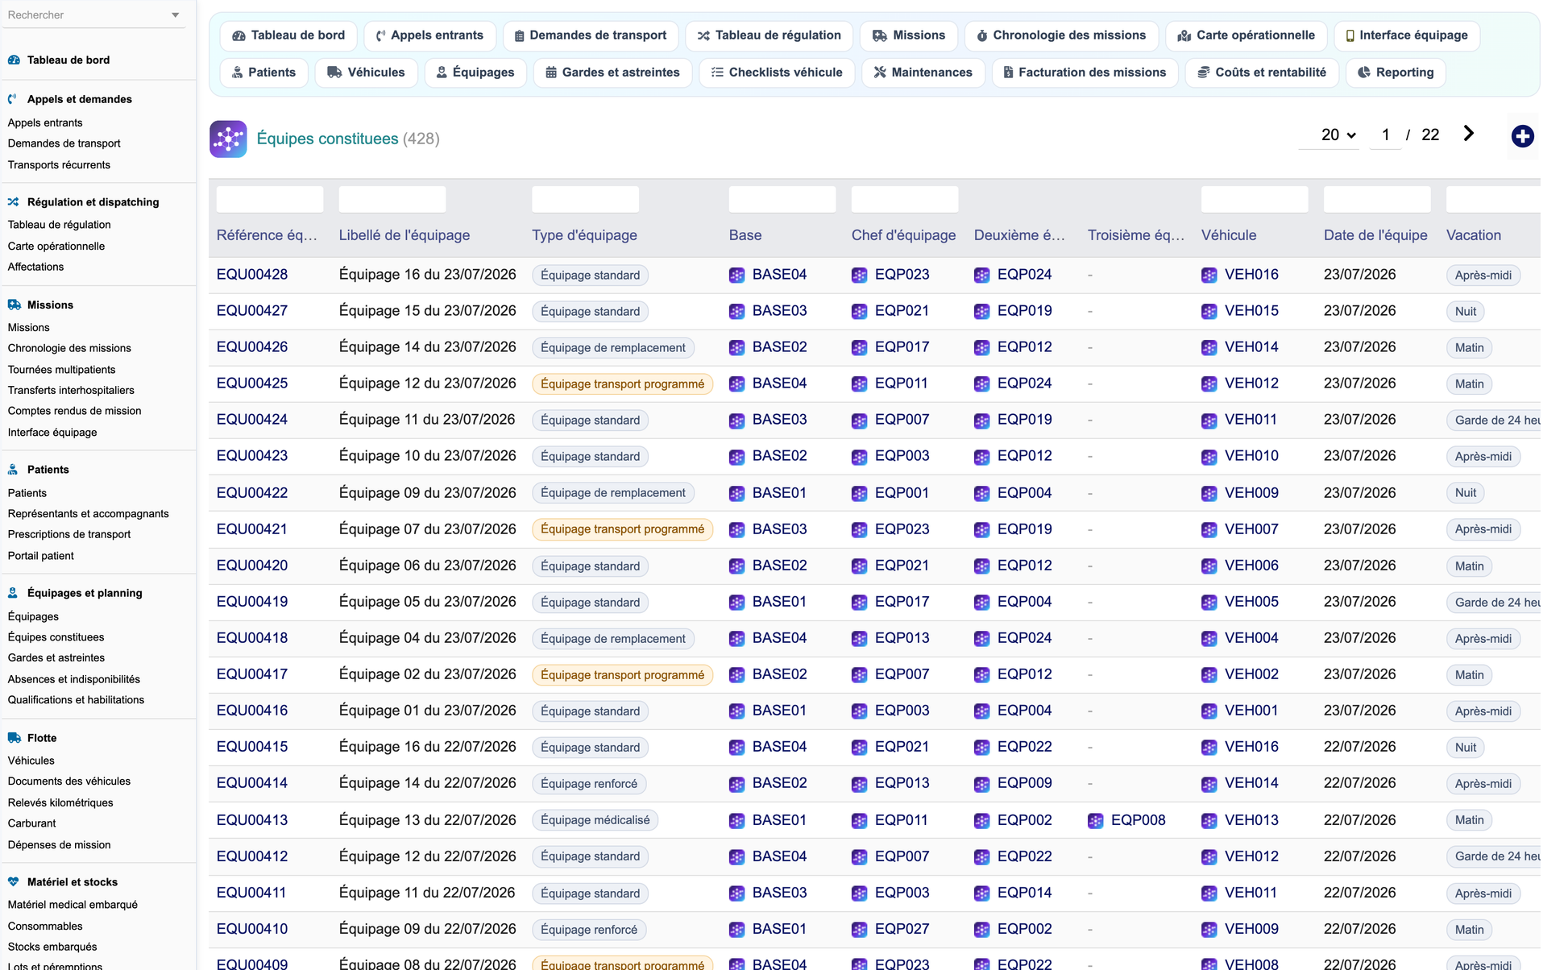Open Appels entrants top tab
Image resolution: width=1568 pixels, height=970 pixels.
pyautogui.click(x=429, y=35)
